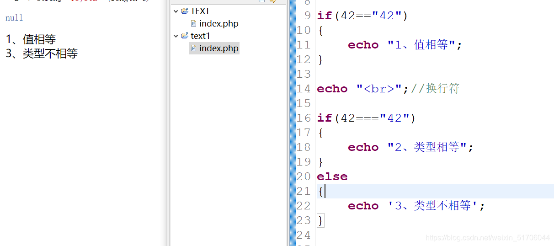This screenshot has height=246, width=554.
Task: Click line number 22 in gutter
Action: click(304, 206)
